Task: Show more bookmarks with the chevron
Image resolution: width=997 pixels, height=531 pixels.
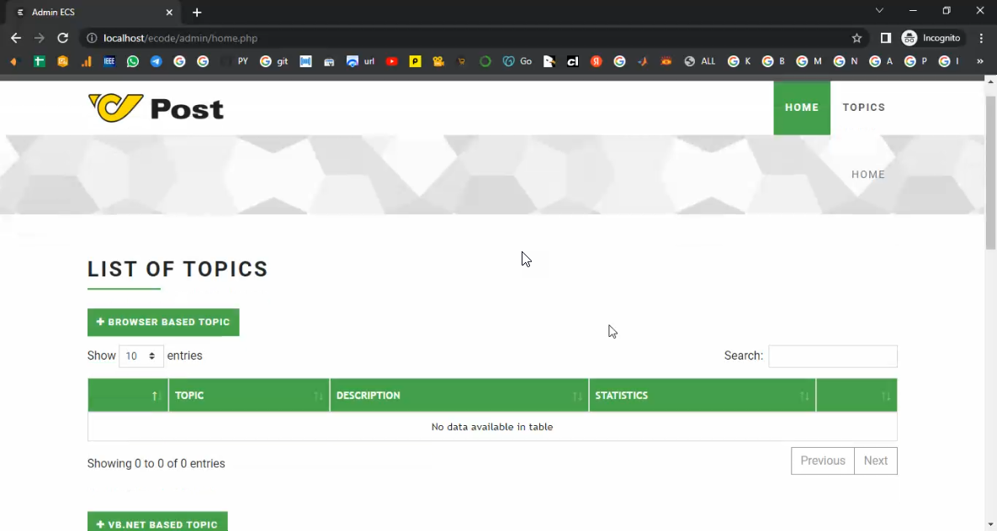Action: (980, 61)
